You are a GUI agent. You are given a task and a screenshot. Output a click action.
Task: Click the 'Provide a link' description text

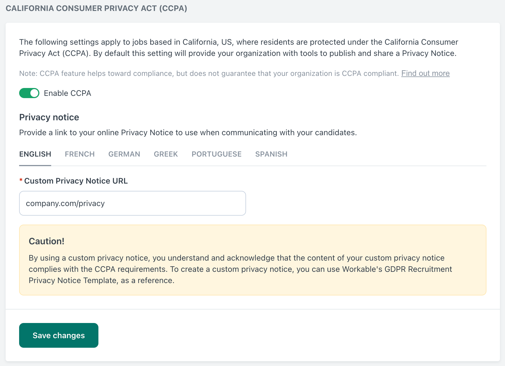(188, 132)
